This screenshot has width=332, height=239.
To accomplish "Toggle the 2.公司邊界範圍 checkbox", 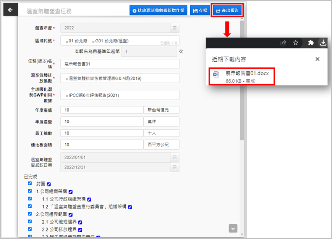I will pyautogui.click(x=30, y=214).
